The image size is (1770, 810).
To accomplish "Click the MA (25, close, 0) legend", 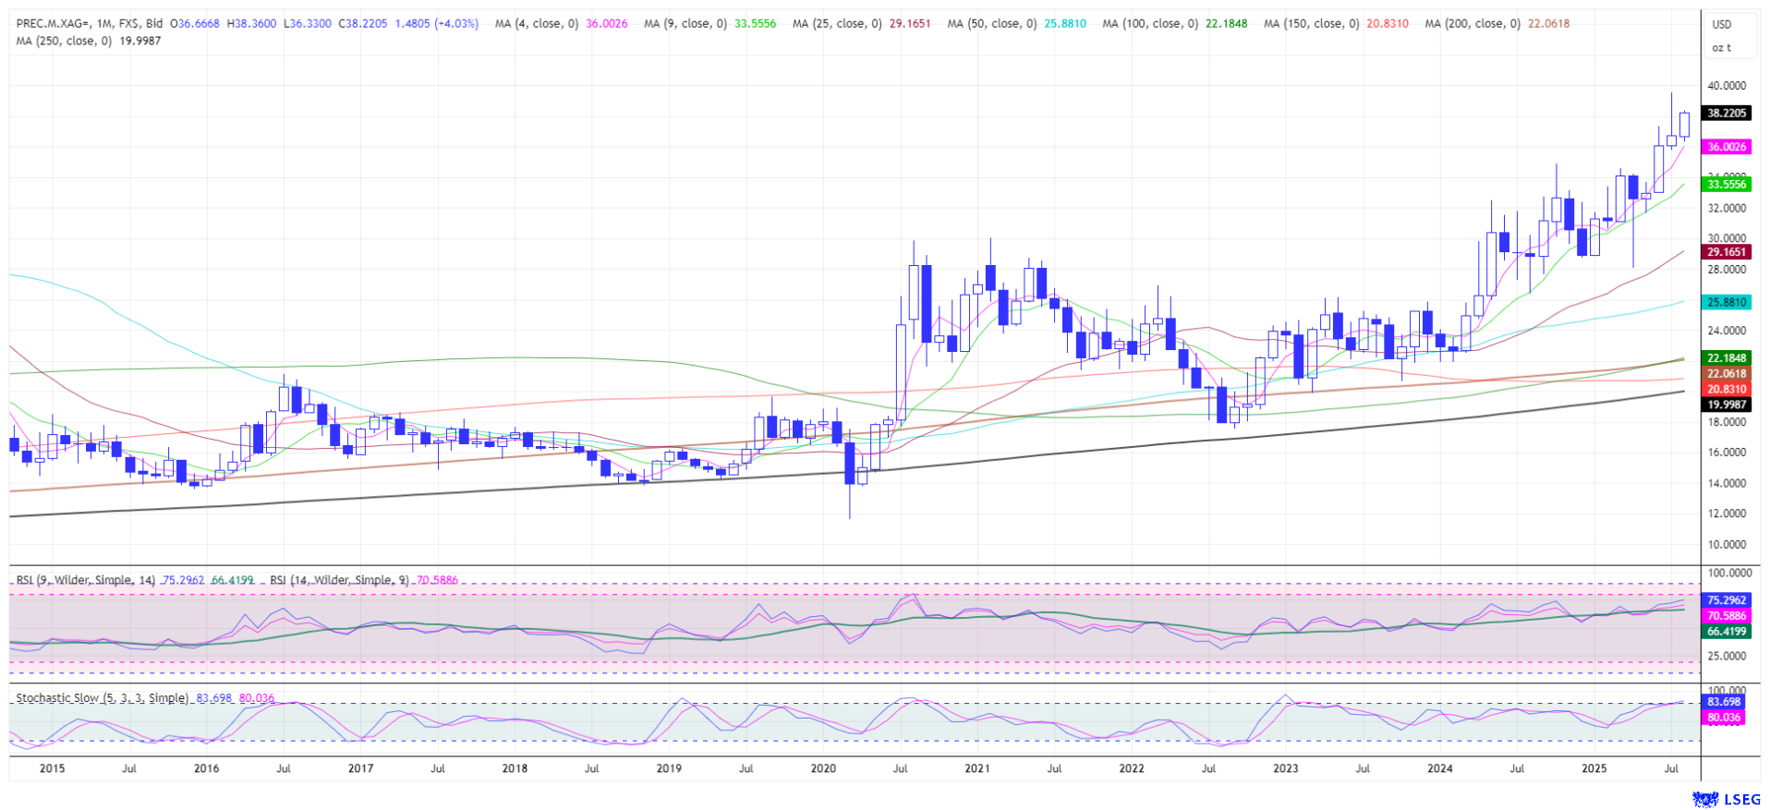I will tap(837, 23).
